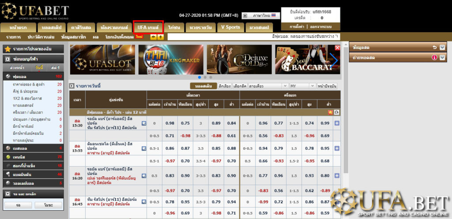Select เบสบอล baseball sport icon
Screen dimensions: 452x219
click(8, 148)
